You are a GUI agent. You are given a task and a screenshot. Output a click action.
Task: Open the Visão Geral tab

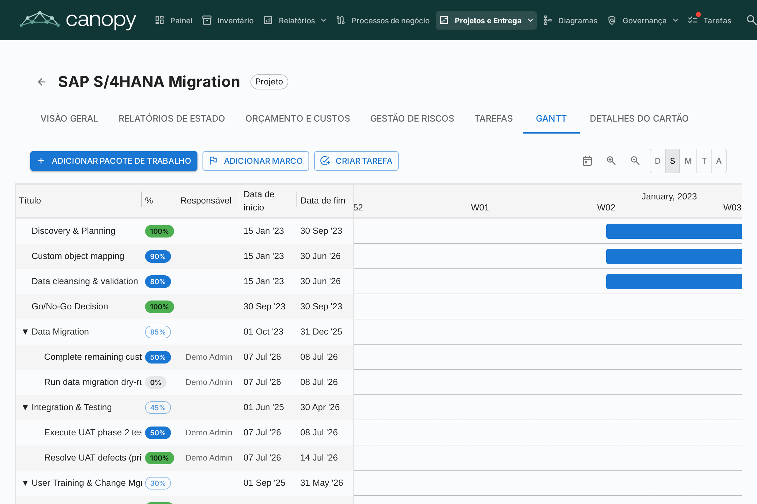coord(69,119)
